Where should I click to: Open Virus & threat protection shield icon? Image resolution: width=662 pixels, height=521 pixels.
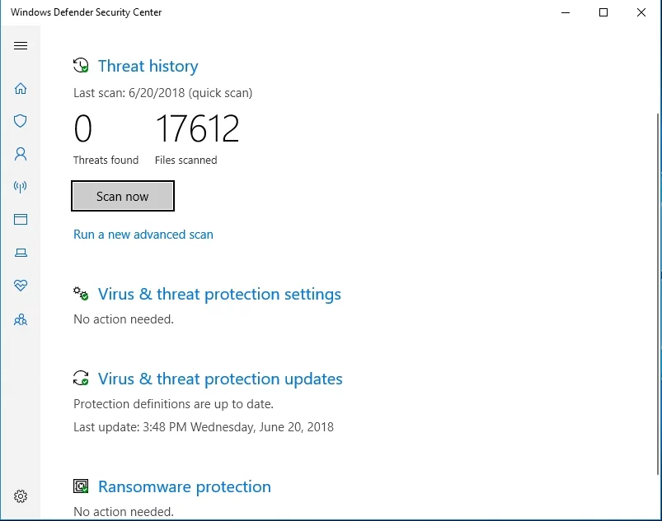pos(21,121)
